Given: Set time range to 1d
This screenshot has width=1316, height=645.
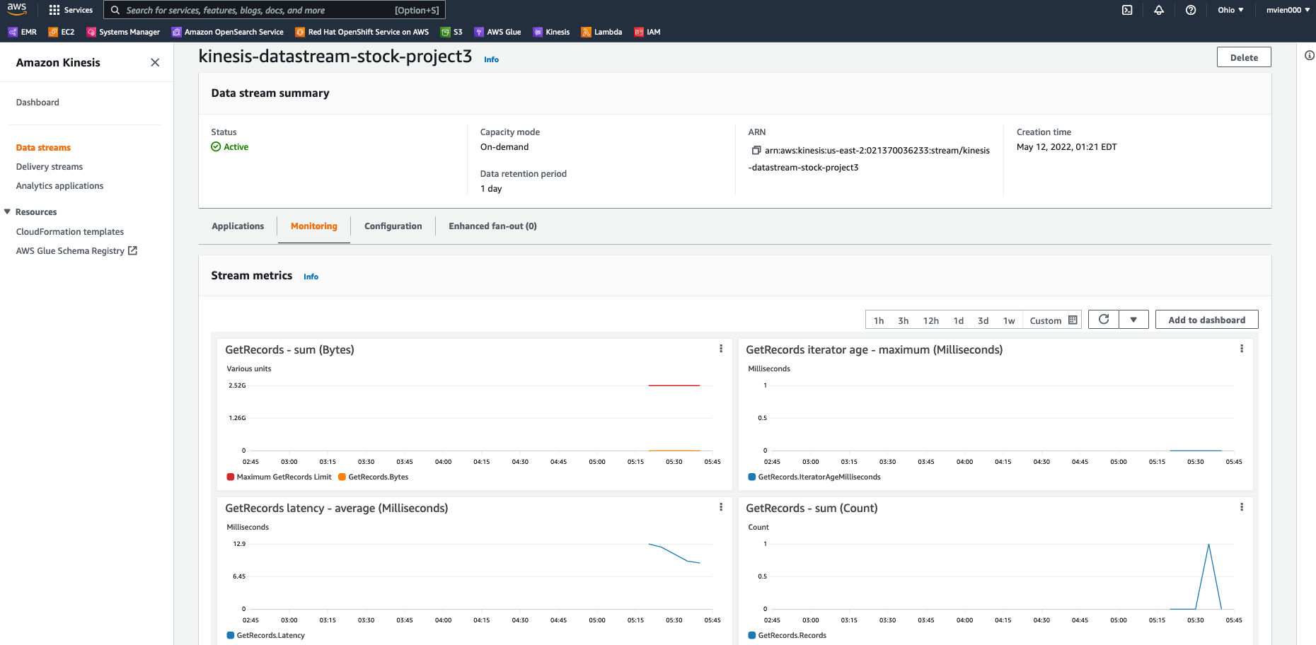Looking at the screenshot, I should point(959,320).
